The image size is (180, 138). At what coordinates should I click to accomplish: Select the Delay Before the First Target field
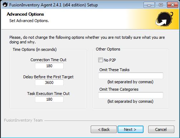pyautogui.click(x=49, y=83)
